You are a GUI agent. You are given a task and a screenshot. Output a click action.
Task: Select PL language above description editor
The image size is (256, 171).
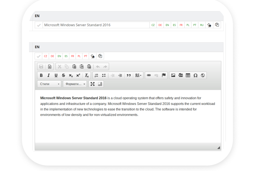pos(79,56)
